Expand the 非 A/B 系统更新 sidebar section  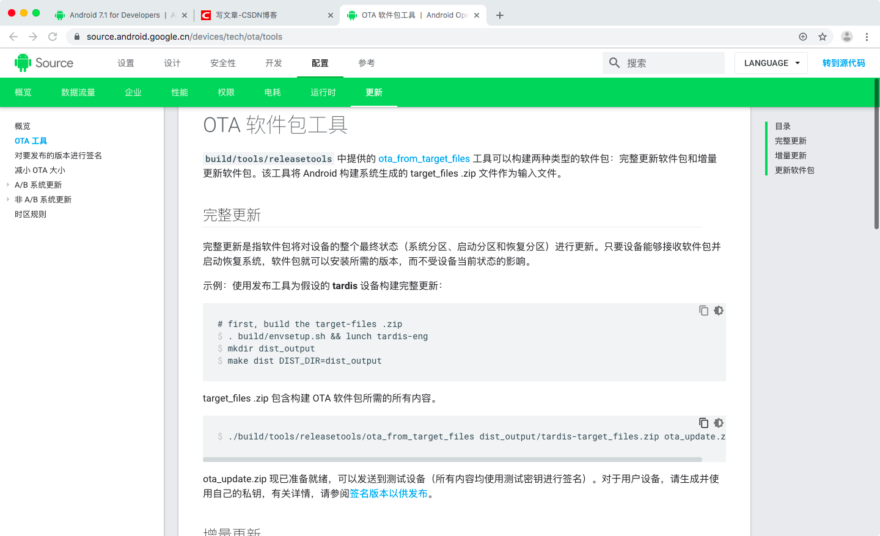pyautogui.click(x=7, y=199)
